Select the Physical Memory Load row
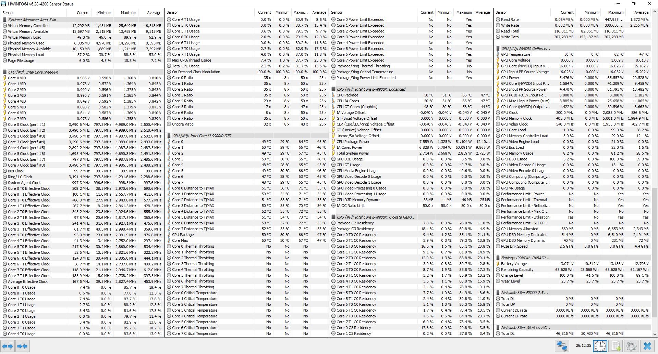This screenshot has height=354, width=658. pos(82,55)
